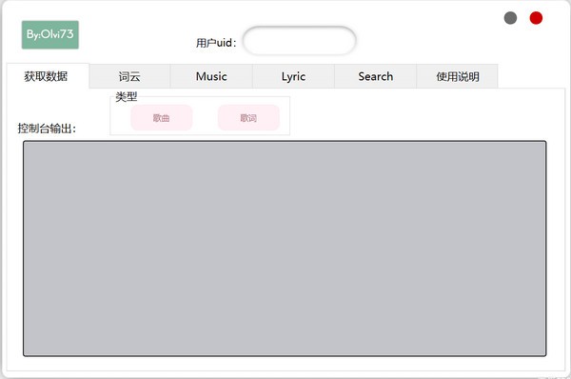Open the 使用说明 tab

458,76
